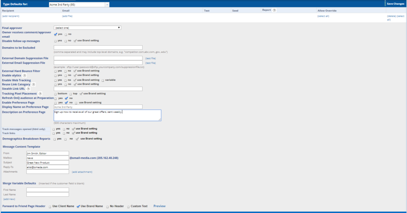Click the From field with Jim Smith, Editor
The height and width of the screenshot is (213, 407).
point(48,153)
